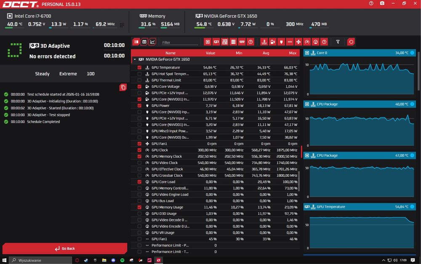Toggle the load gauge filter icon
Image resolution: width=421 pixels, height=264 pixels.
[x=315, y=42]
